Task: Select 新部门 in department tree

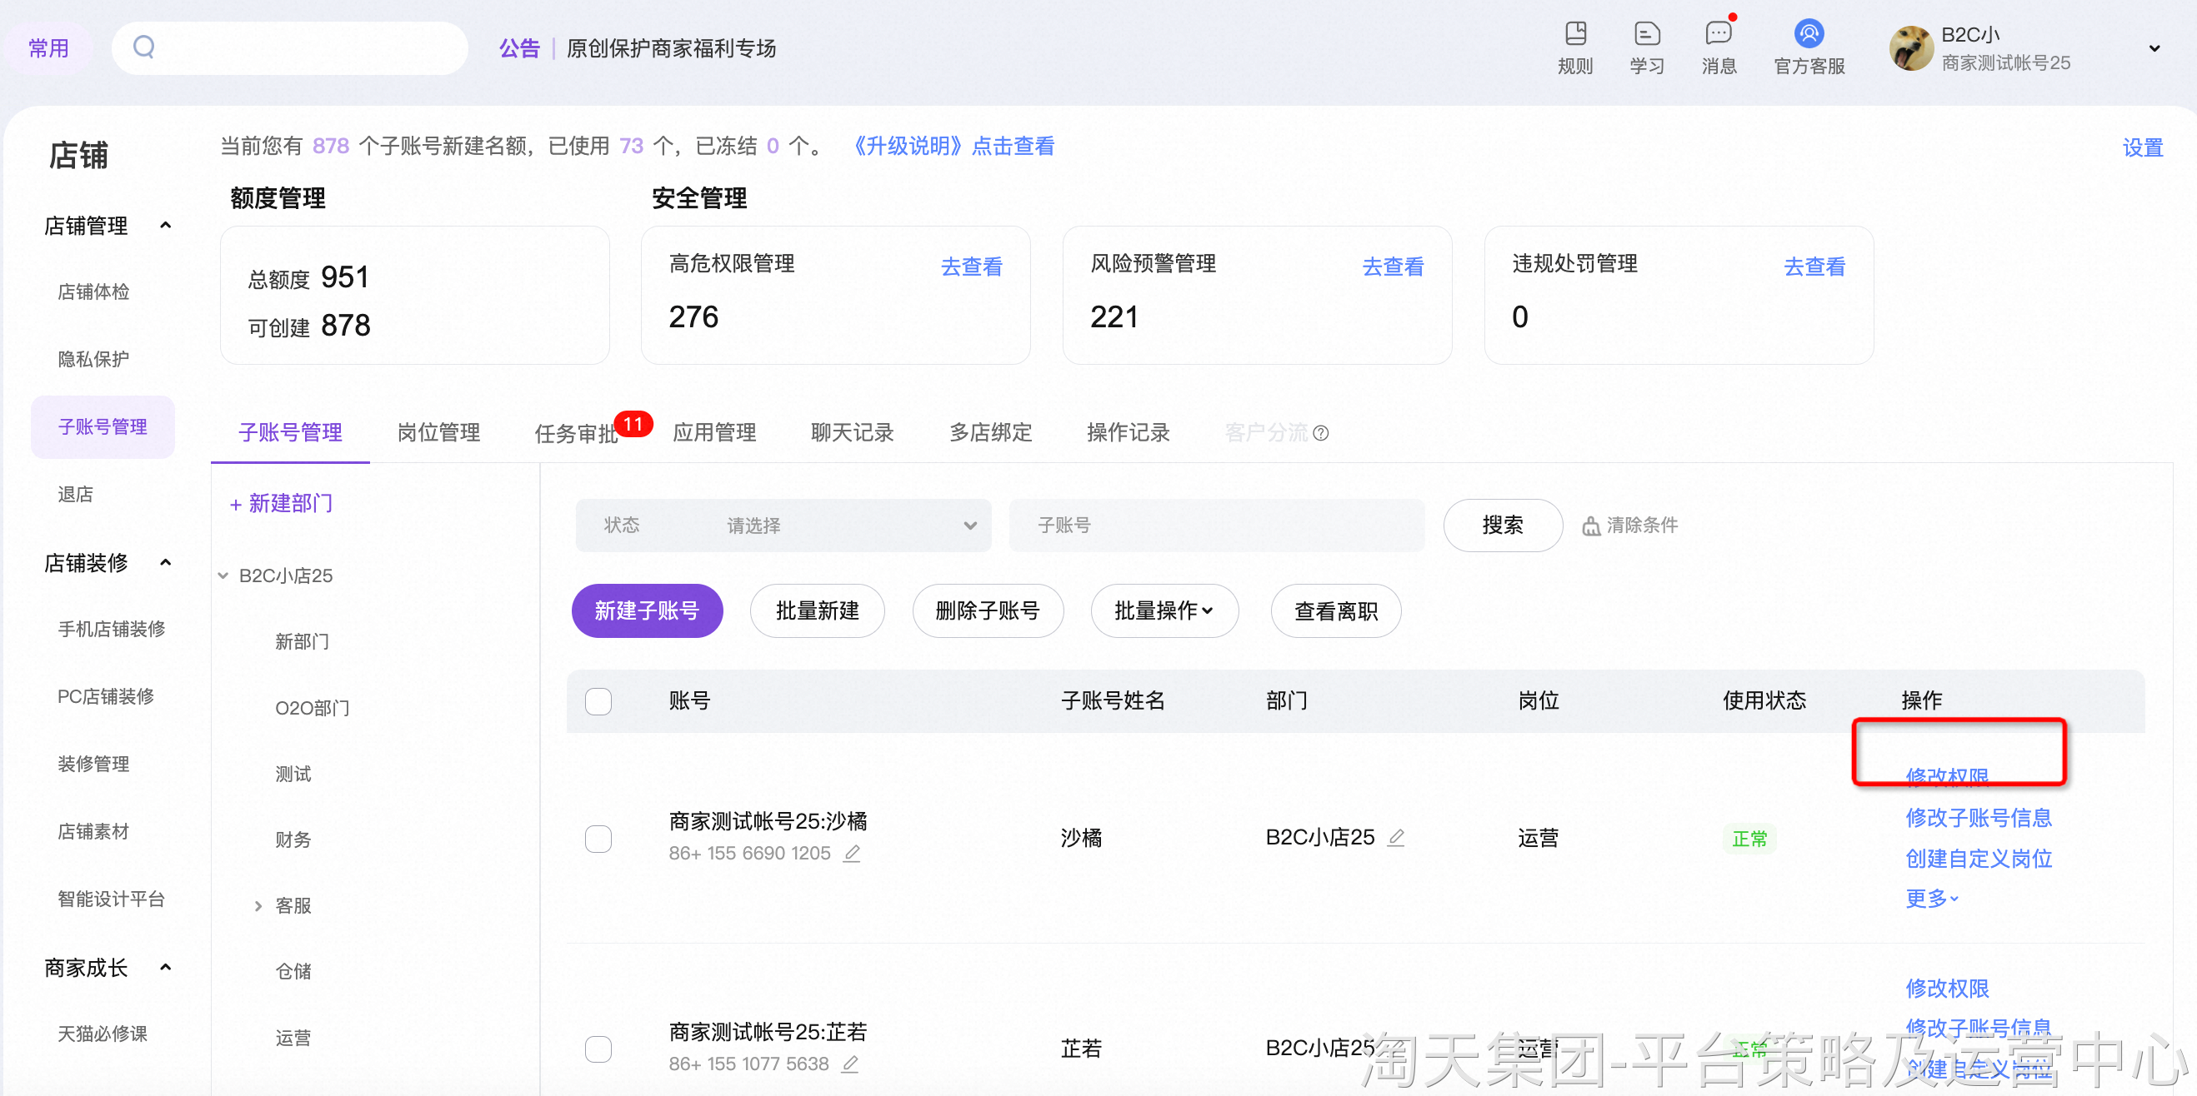Action: [302, 641]
